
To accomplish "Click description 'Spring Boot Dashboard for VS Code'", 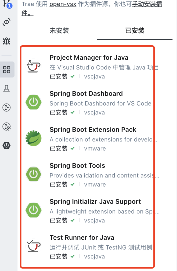I will [x=100, y=103].
